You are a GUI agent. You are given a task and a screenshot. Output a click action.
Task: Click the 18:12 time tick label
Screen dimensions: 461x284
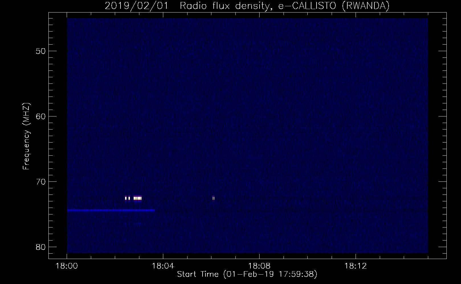point(355,266)
